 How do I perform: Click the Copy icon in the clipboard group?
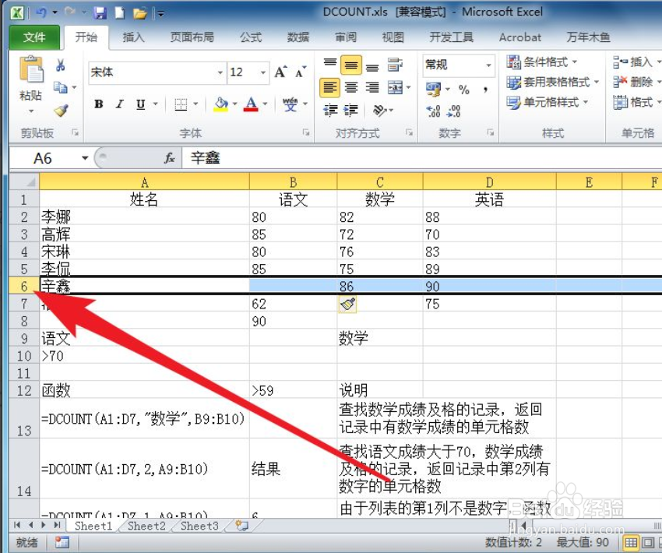62,87
